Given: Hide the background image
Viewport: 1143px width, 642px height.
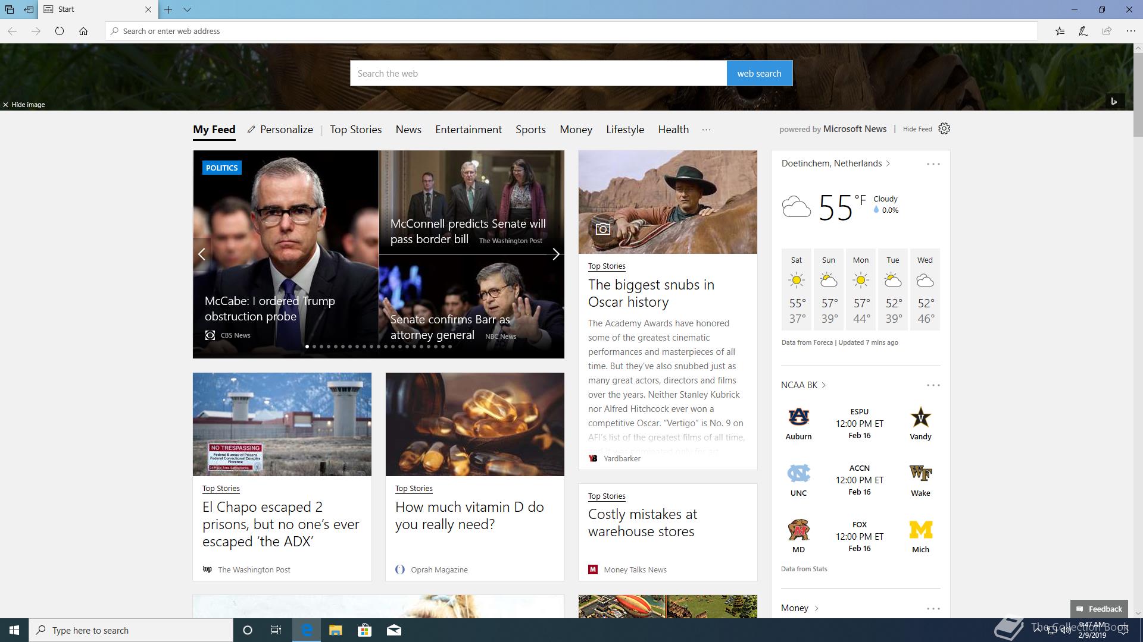Looking at the screenshot, I should pos(24,105).
